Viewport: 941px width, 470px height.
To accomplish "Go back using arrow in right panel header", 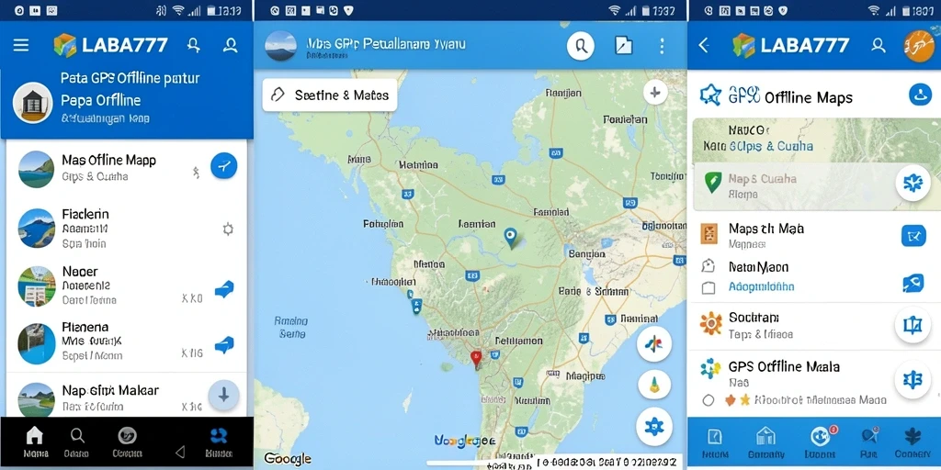I will pos(704,46).
